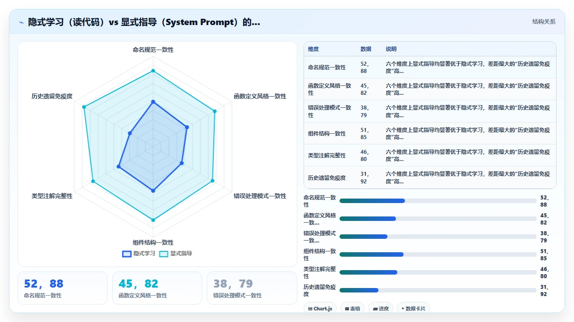
Task: Select table row 函数定义风格一致性
Action: (430, 89)
